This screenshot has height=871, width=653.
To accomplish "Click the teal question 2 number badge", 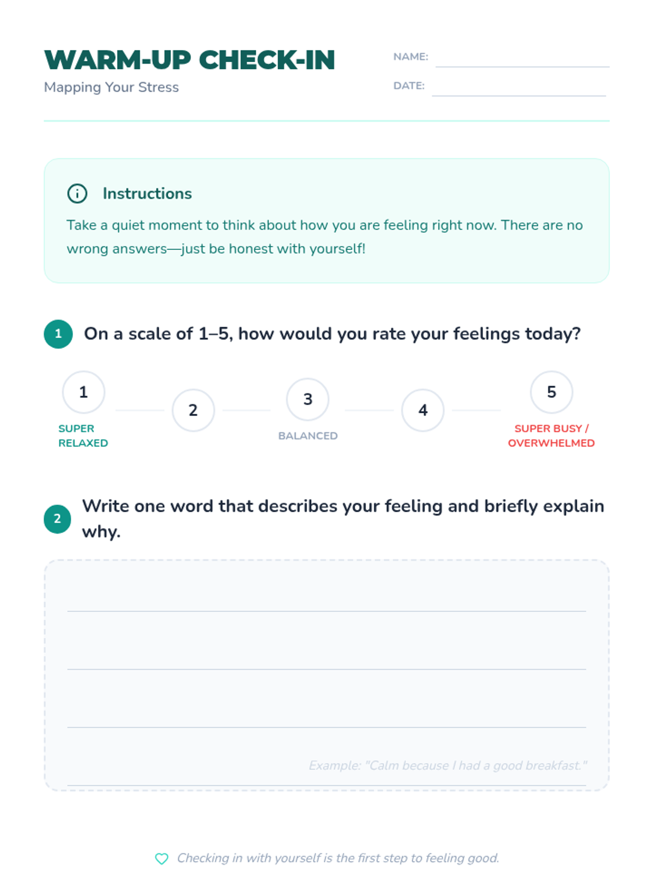I will point(57,519).
